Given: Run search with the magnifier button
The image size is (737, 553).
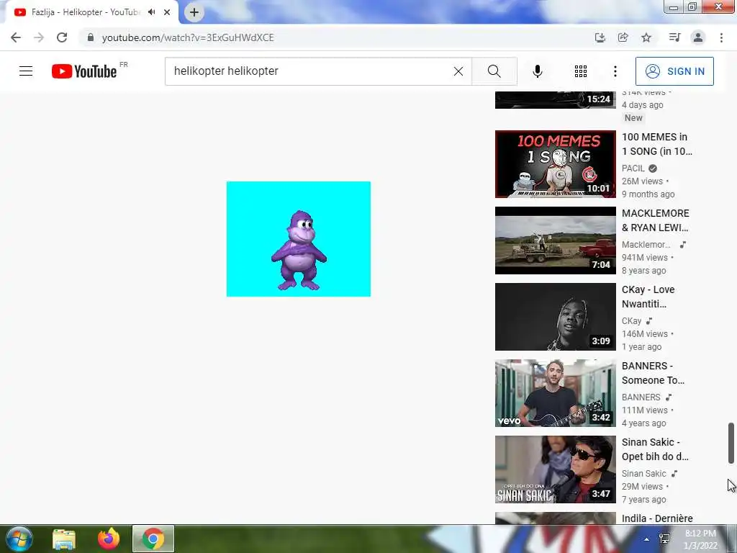Looking at the screenshot, I should [494, 71].
